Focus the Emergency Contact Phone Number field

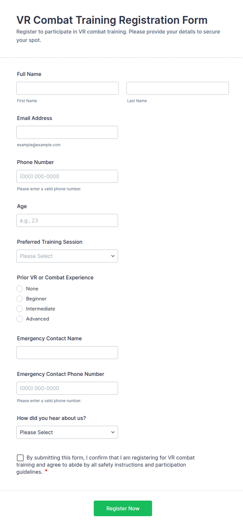pos(67,388)
